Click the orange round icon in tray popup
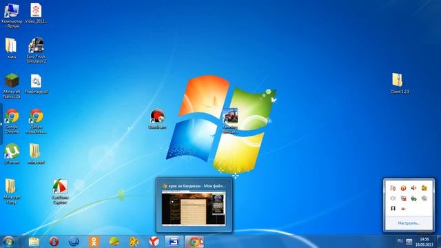441x248 pixels. tap(403, 188)
